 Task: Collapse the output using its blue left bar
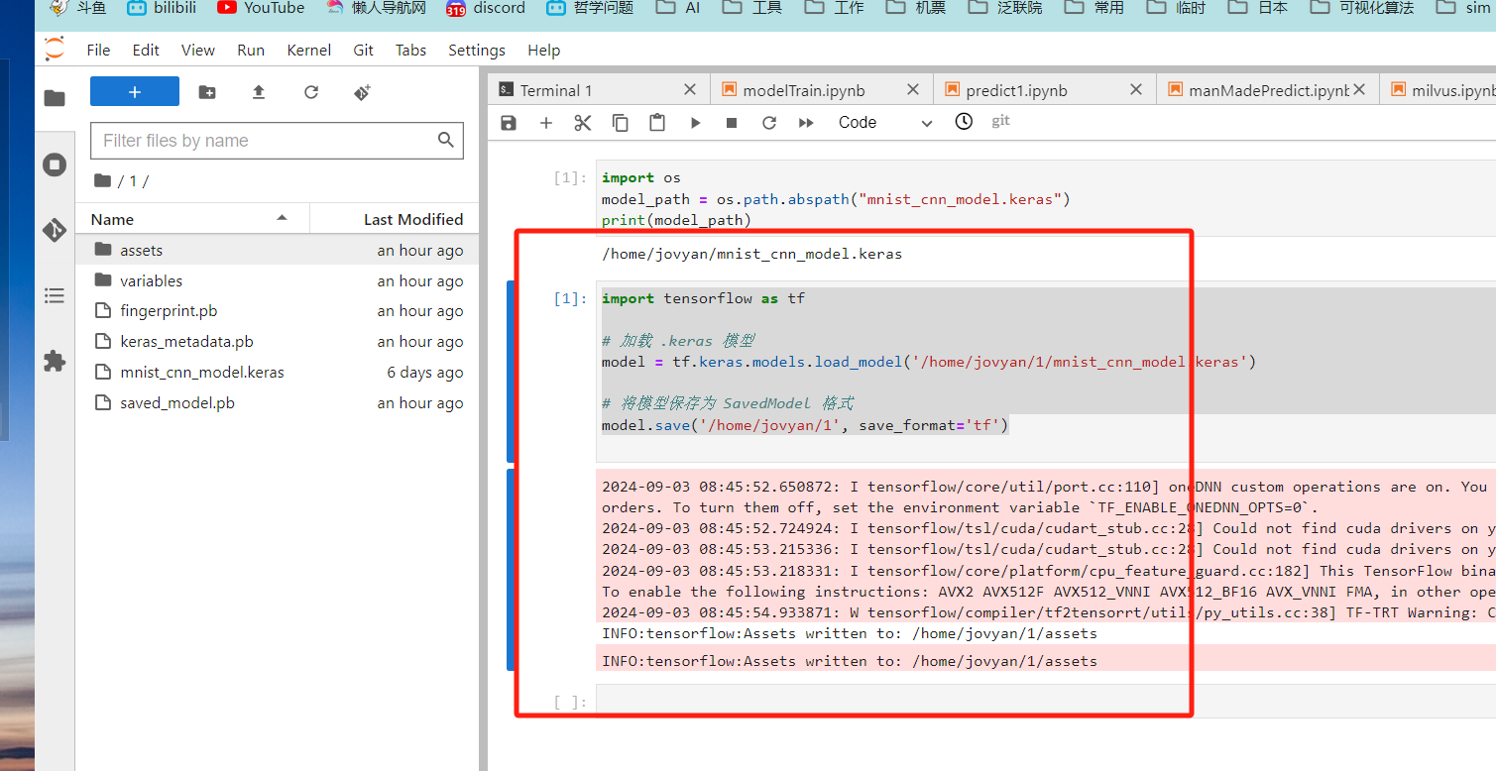(x=511, y=570)
